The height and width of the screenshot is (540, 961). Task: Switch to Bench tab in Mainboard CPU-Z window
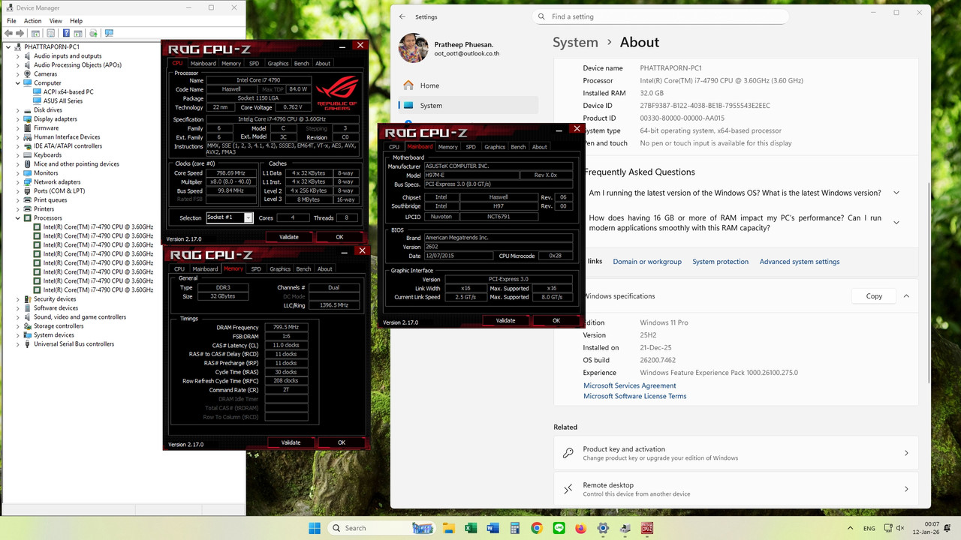tap(518, 147)
